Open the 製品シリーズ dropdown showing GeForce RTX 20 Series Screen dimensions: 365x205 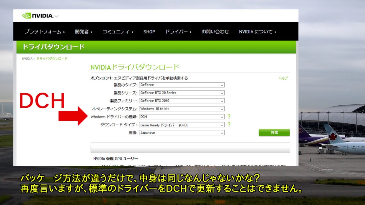[182, 93]
